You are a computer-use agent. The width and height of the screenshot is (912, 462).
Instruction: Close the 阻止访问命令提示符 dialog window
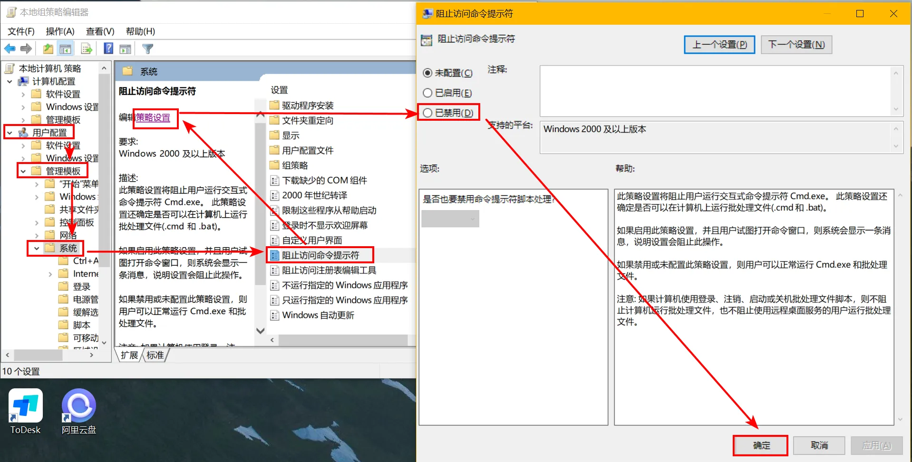click(893, 13)
